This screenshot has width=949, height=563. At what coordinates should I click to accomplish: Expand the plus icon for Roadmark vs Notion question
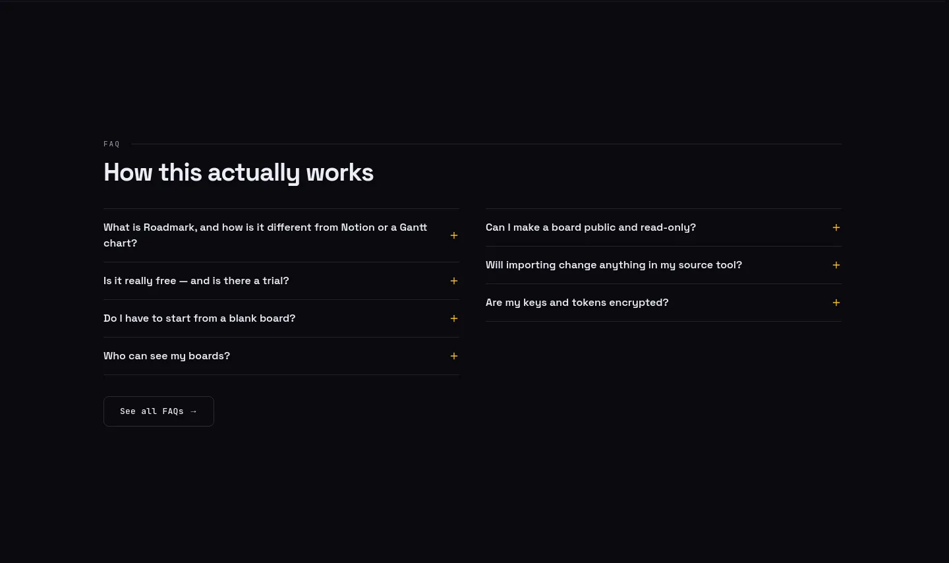coord(454,235)
